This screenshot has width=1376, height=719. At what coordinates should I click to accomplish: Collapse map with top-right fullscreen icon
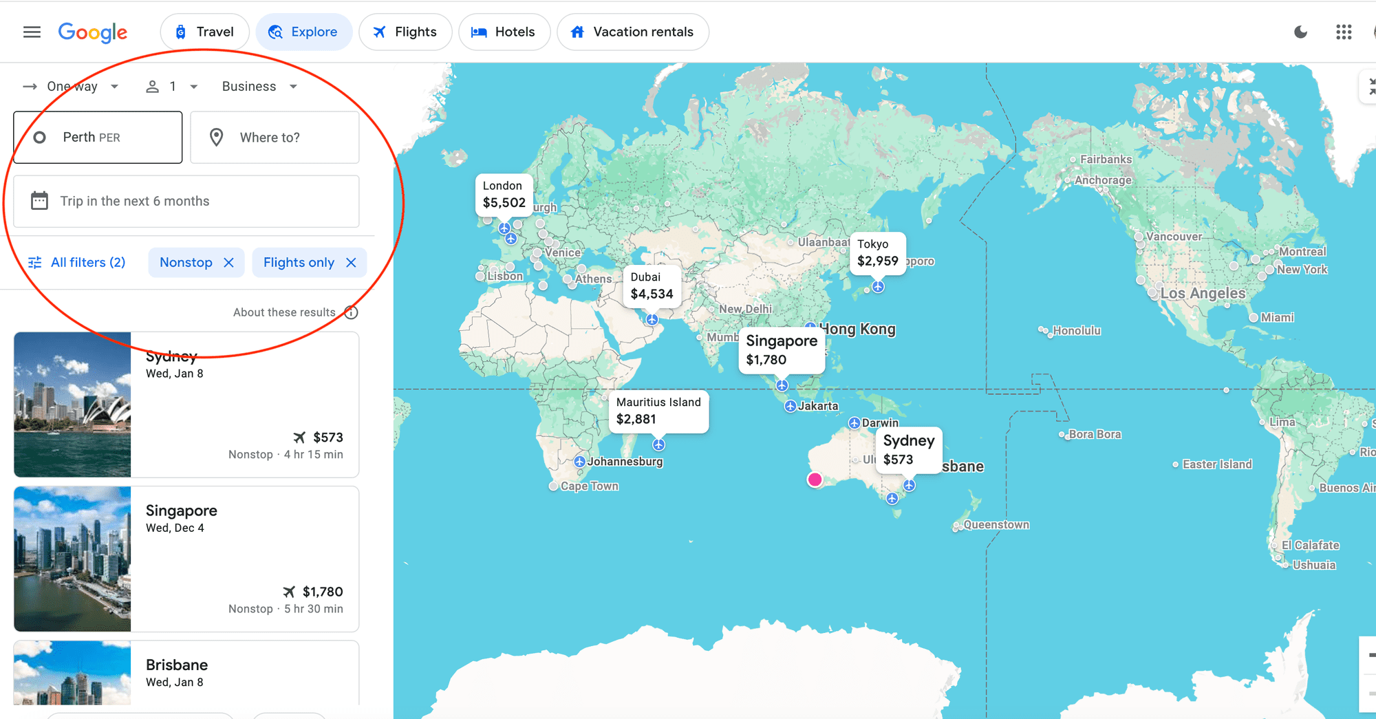coord(1369,87)
